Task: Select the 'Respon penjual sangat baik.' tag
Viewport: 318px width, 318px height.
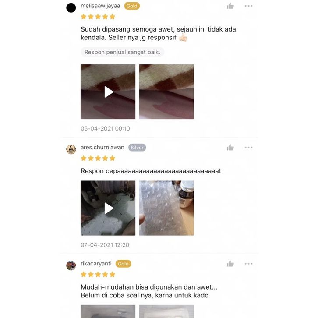Action: pos(122,52)
